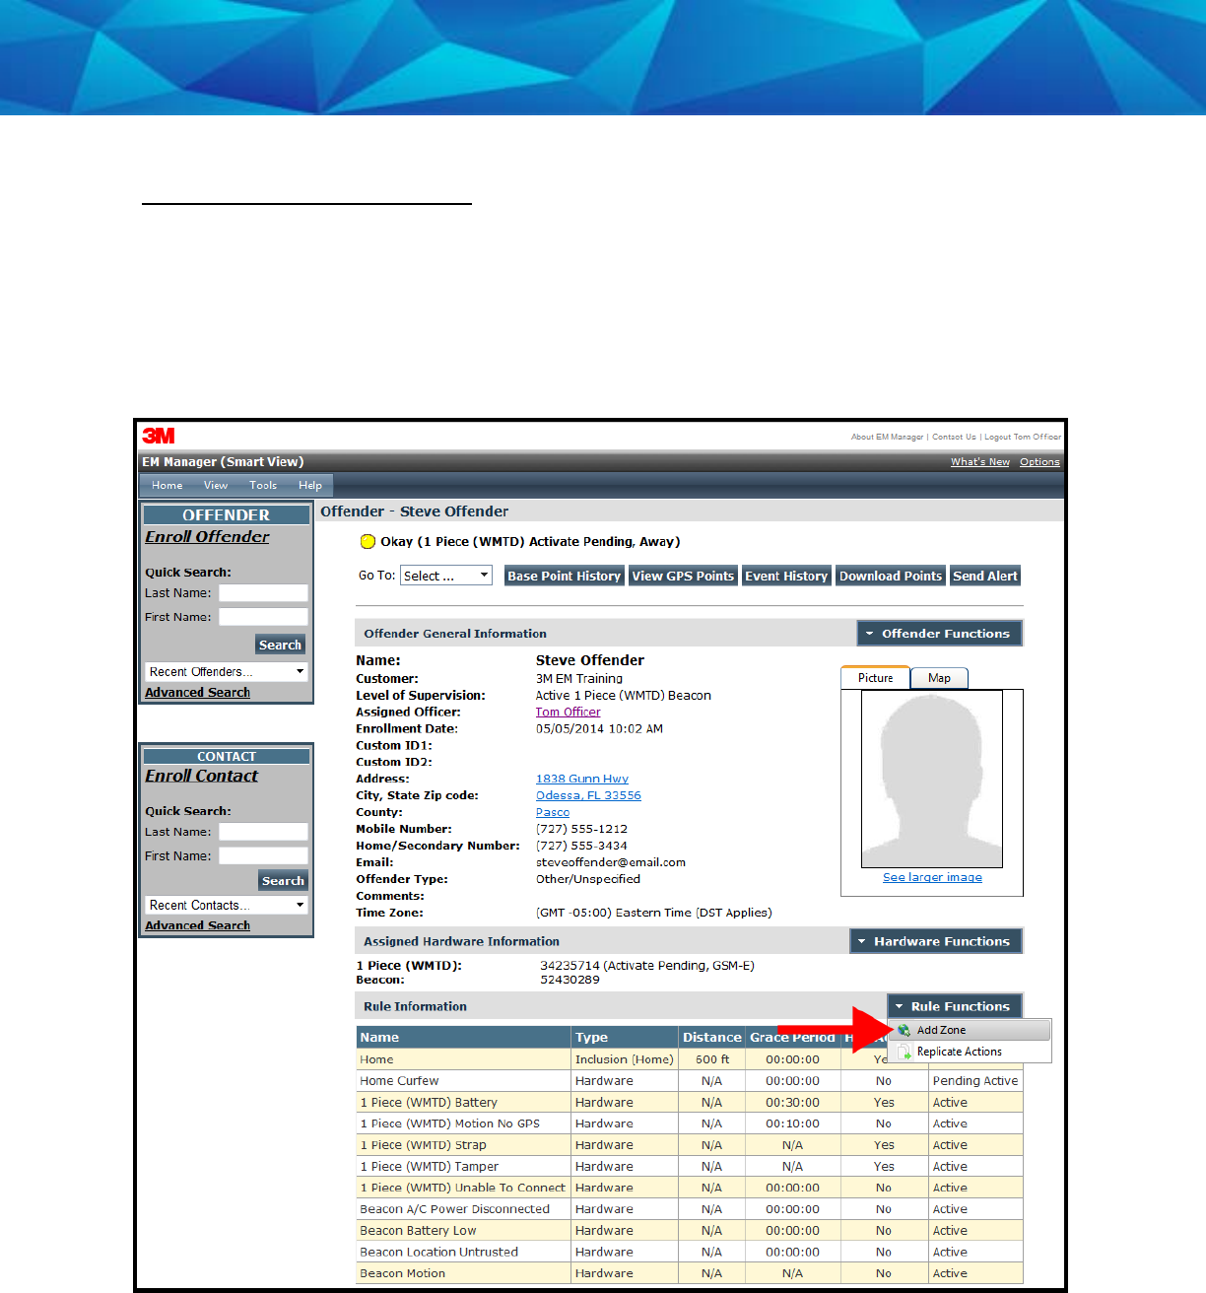Screen dimensions: 1206x1293
Task: Focus Offender Last Name search field
Action: (x=263, y=592)
